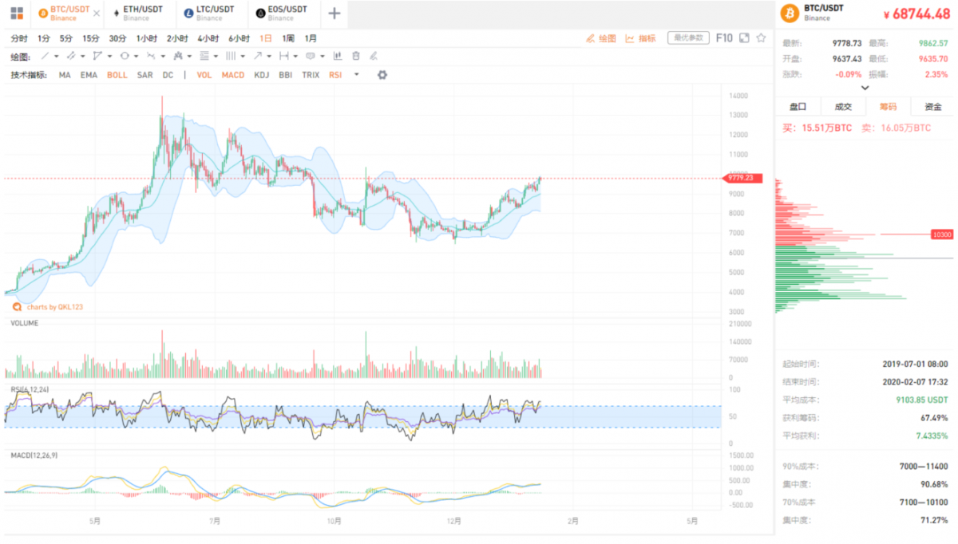
Task: Expand market stats with the chevron
Action: point(865,88)
